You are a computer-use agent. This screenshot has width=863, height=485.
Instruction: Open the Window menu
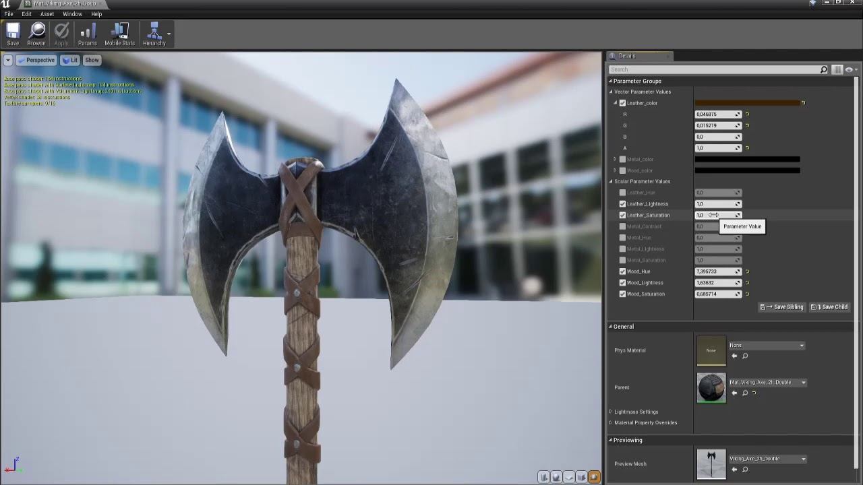(72, 14)
